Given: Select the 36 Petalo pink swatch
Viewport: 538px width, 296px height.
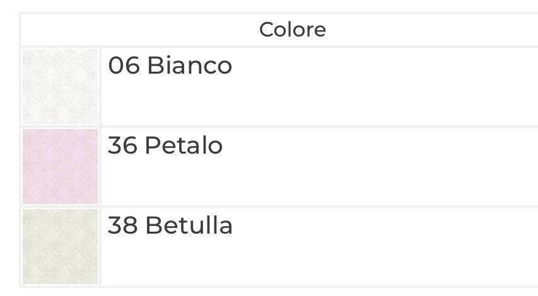Looking at the screenshot, I should [x=61, y=166].
